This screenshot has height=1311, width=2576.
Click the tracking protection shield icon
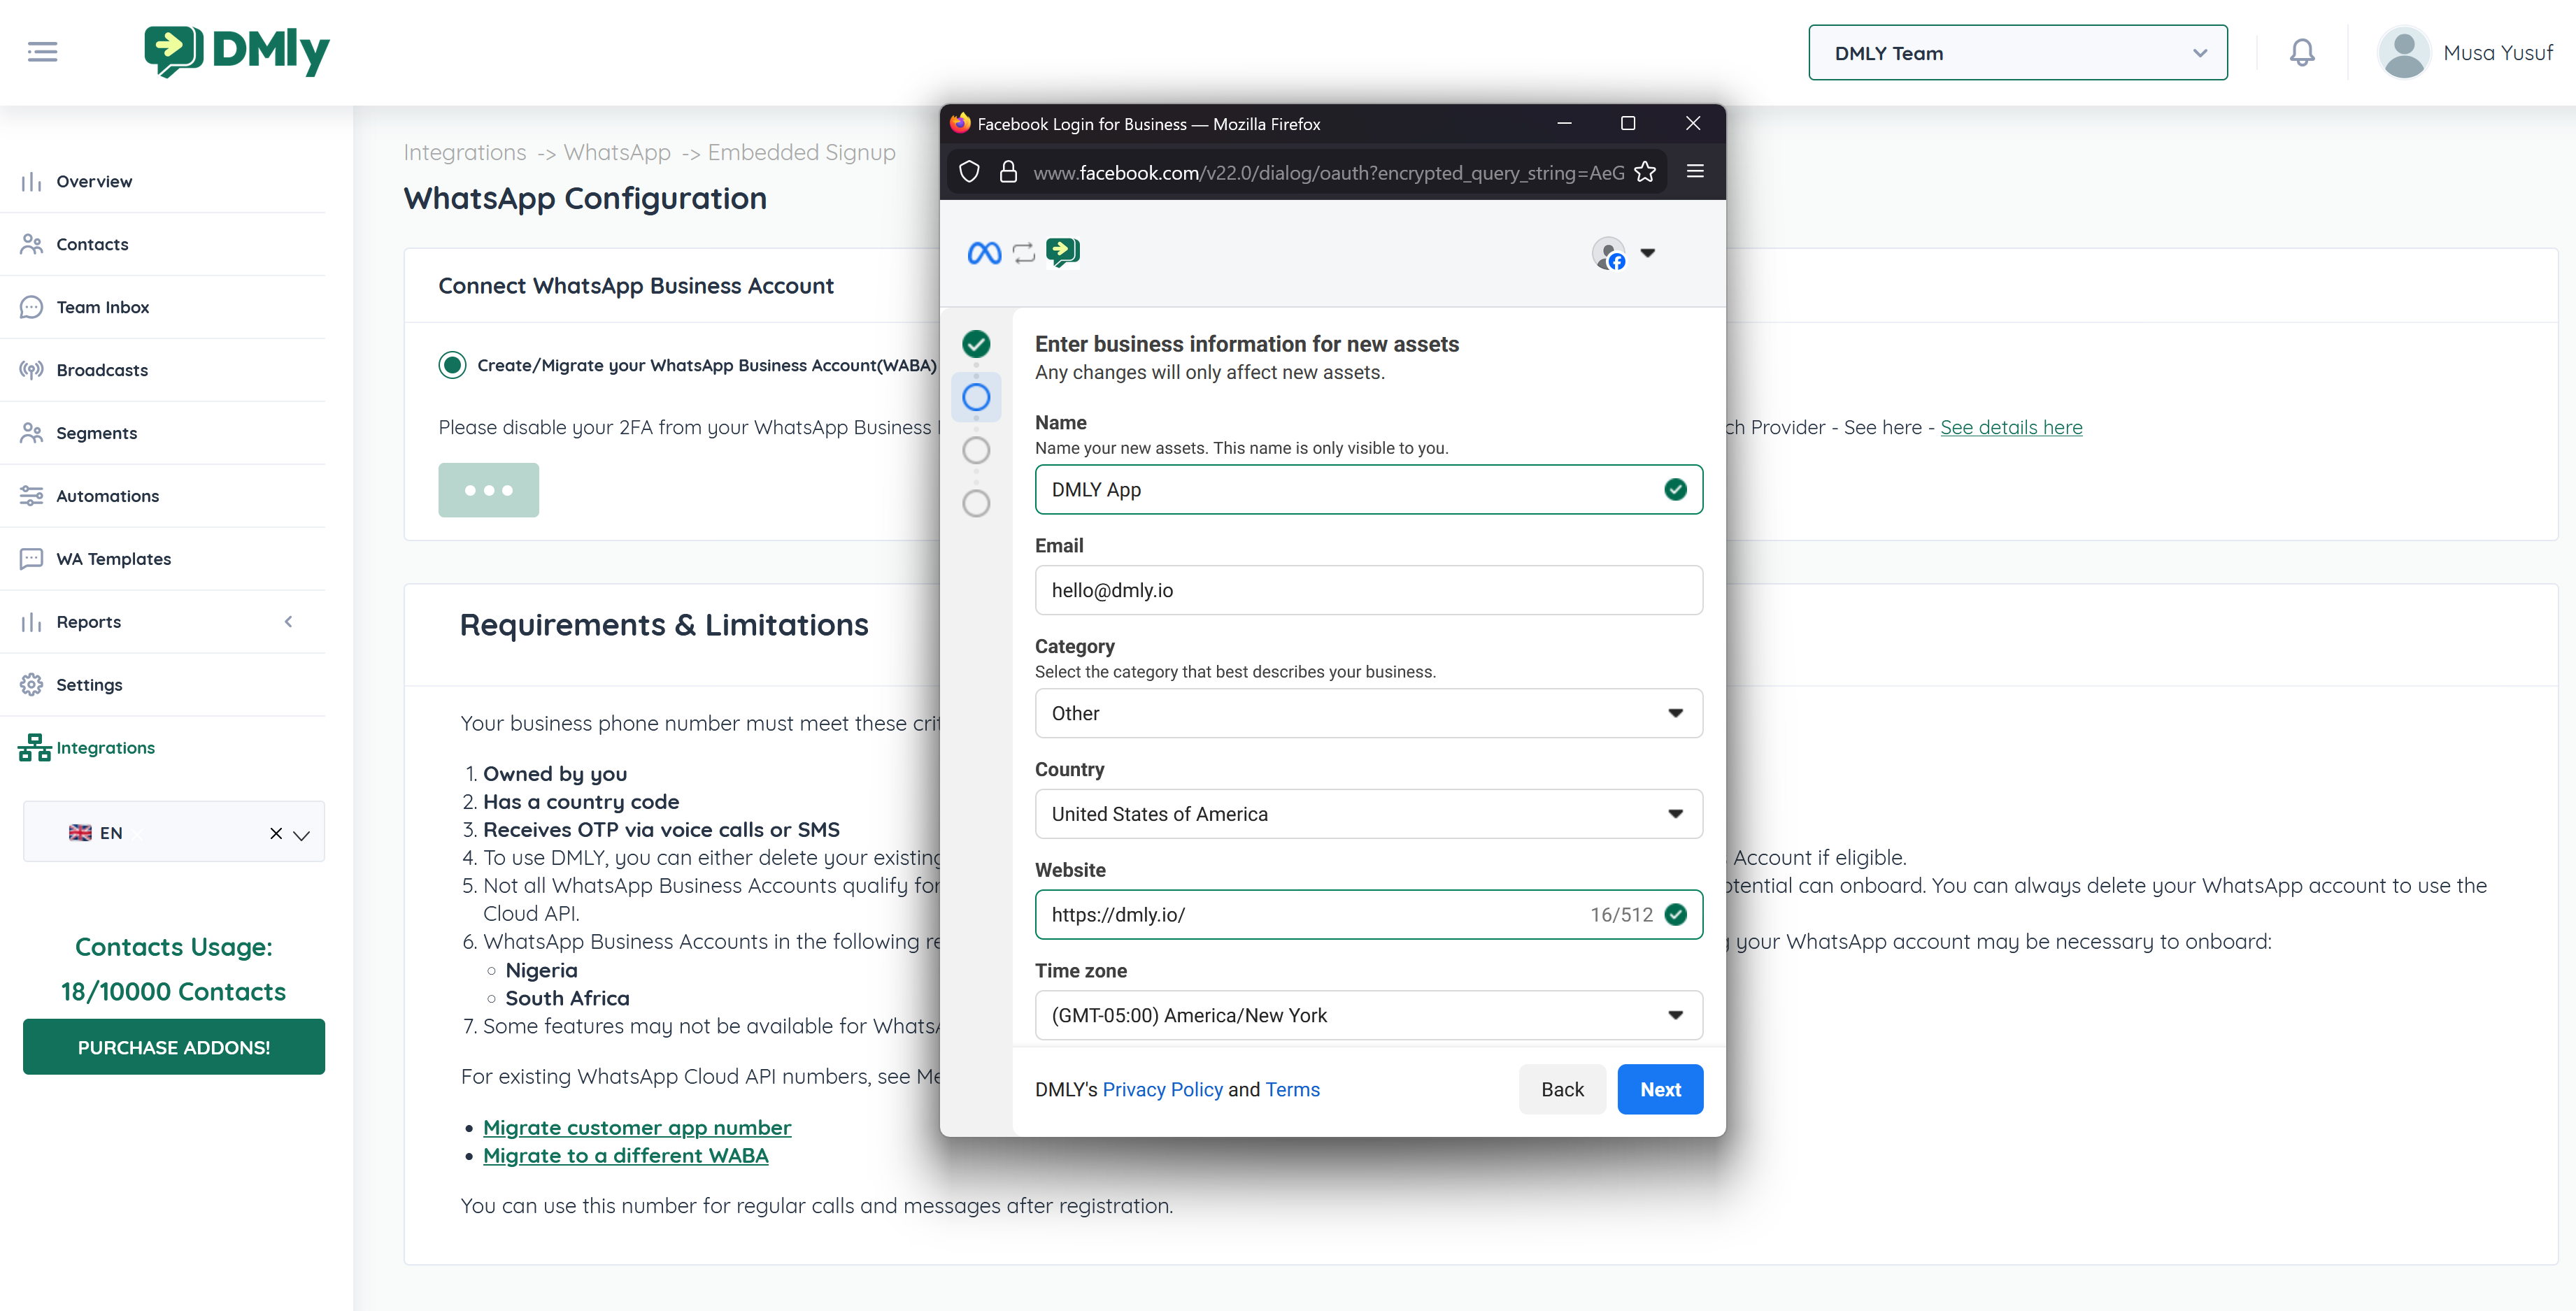(969, 172)
